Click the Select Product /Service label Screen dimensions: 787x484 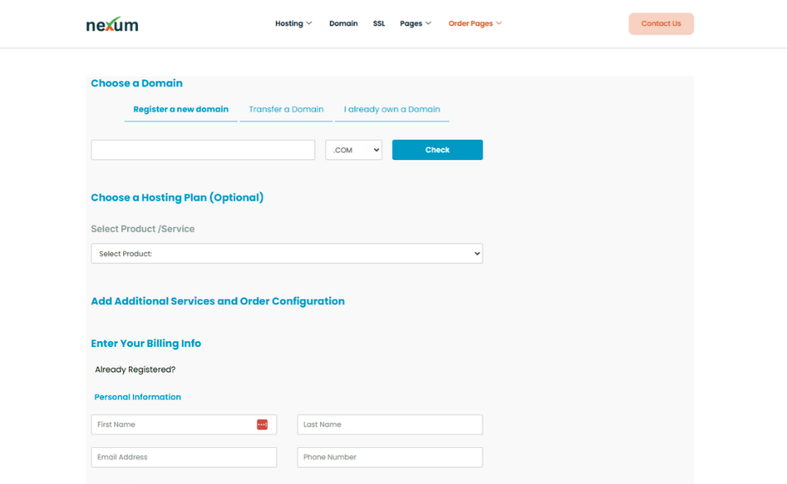[x=143, y=229]
